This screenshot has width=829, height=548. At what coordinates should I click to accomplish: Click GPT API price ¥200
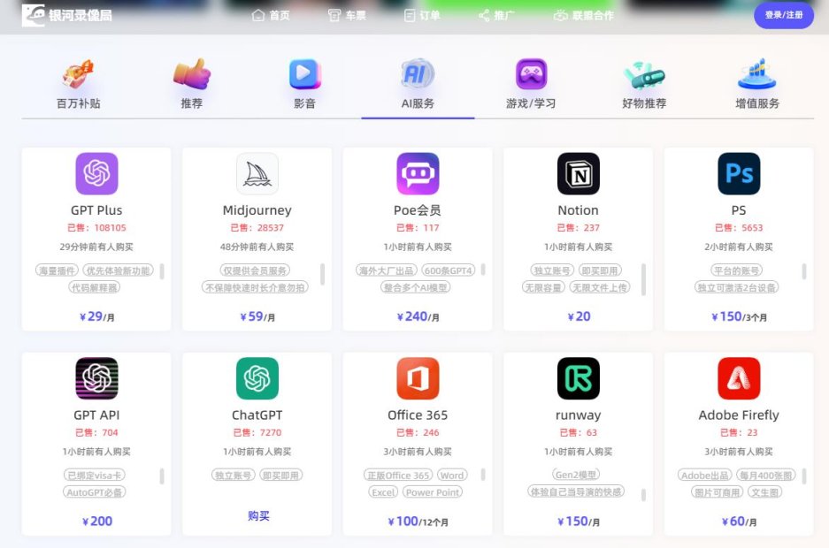tap(97, 521)
